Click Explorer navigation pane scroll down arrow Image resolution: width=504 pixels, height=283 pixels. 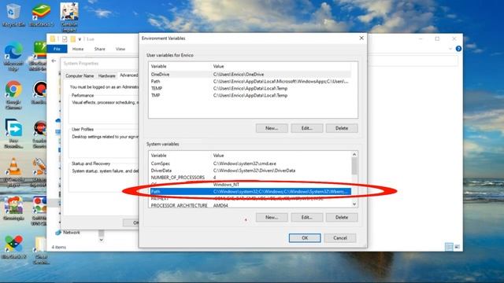click(x=102, y=240)
